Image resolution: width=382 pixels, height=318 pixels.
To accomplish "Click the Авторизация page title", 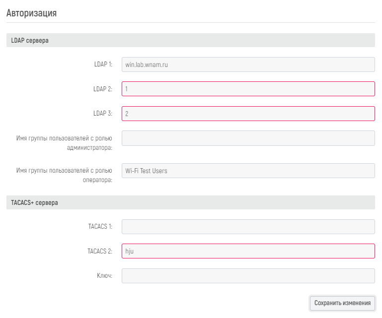I will pyautogui.click(x=31, y=13).
